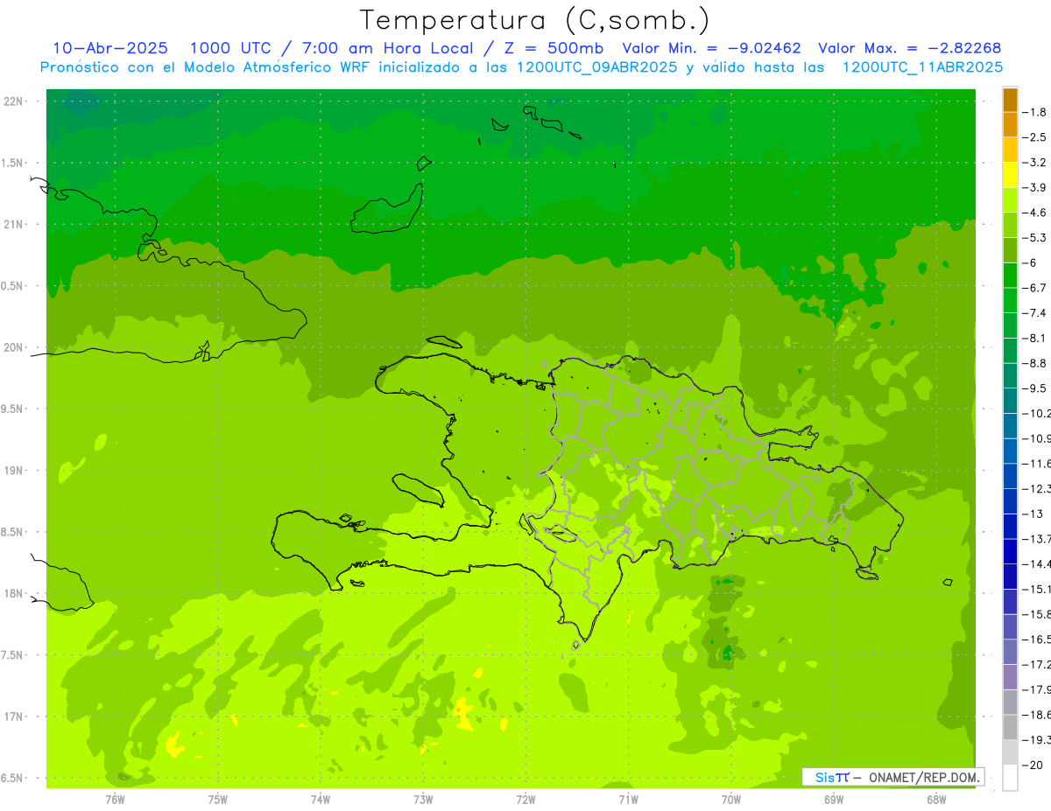This screenshot has height=811, width=1051.
Task: Click the '-4.6' colorbar value
Action: [x=1035, y=213]
